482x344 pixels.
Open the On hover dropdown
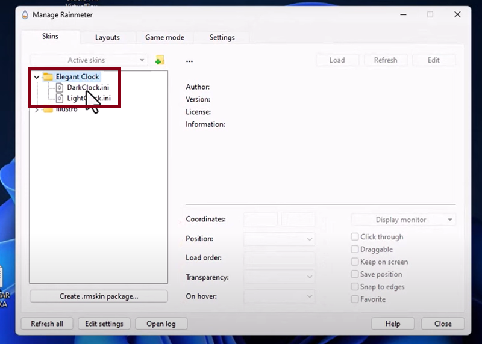[x=279, y=296]
